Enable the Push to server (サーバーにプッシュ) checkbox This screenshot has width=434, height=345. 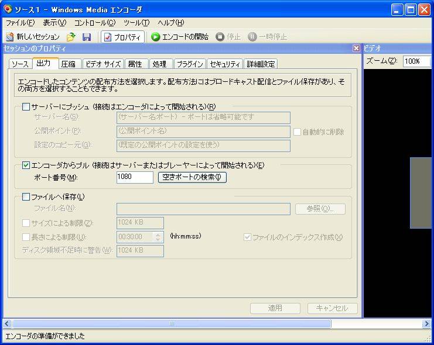pos(26,106)
